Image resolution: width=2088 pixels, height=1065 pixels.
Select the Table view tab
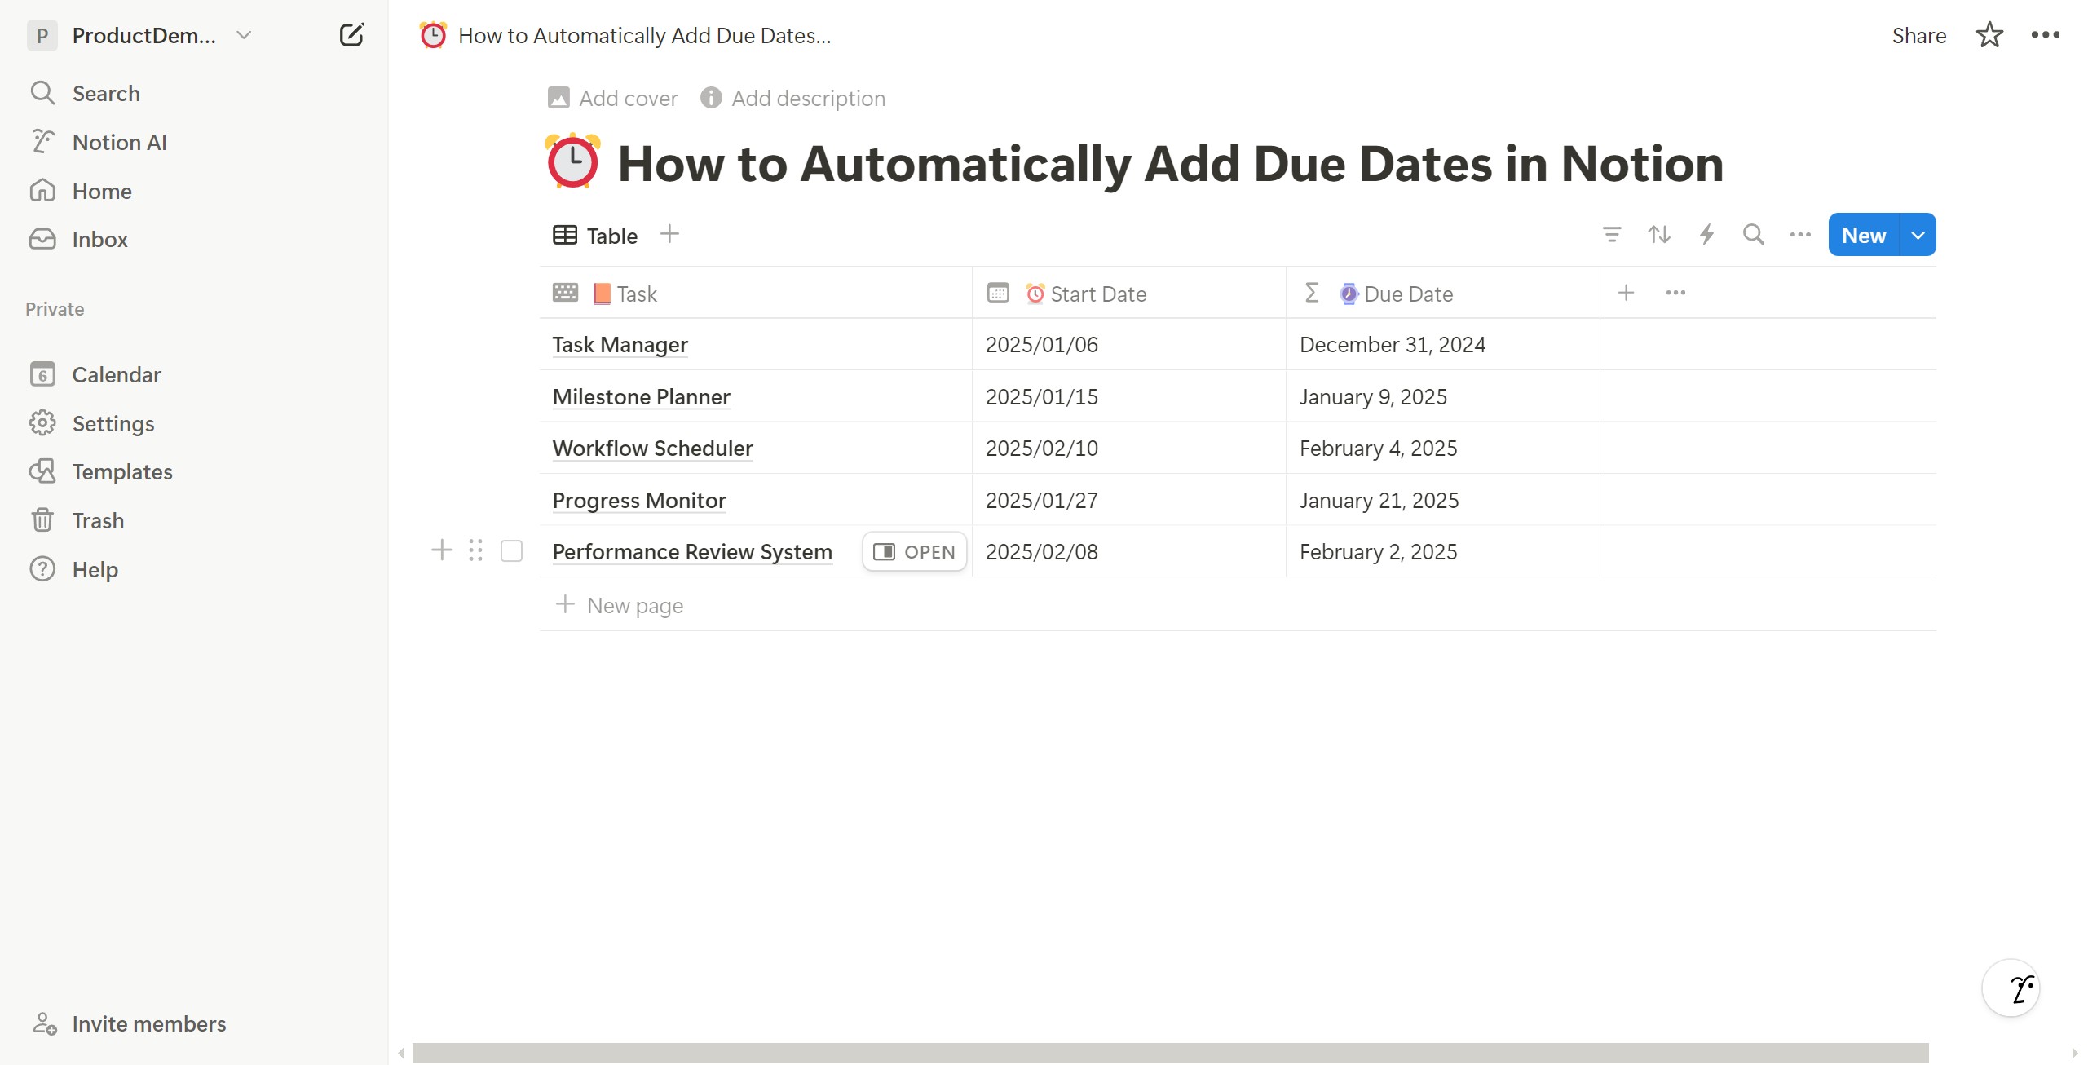tap(595, 236)
